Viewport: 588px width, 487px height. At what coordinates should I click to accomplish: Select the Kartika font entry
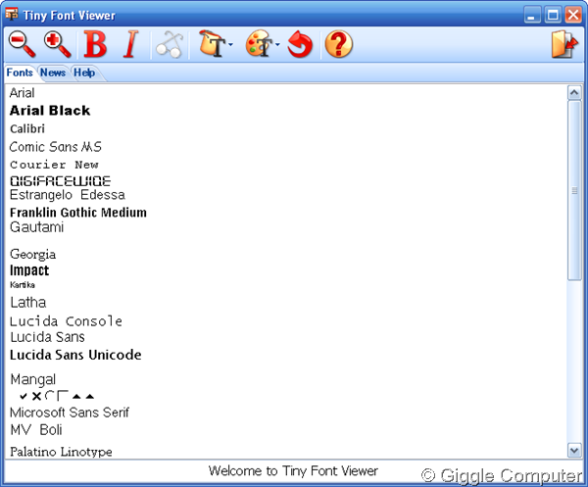[x=23, y=285]
